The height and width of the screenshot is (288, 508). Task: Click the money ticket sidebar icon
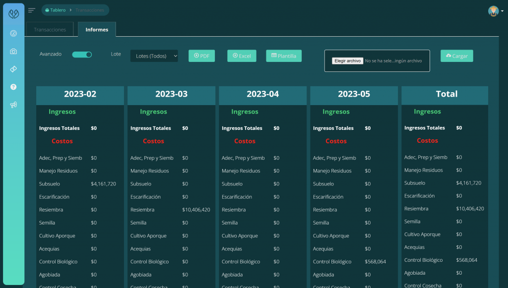[13, 69]
